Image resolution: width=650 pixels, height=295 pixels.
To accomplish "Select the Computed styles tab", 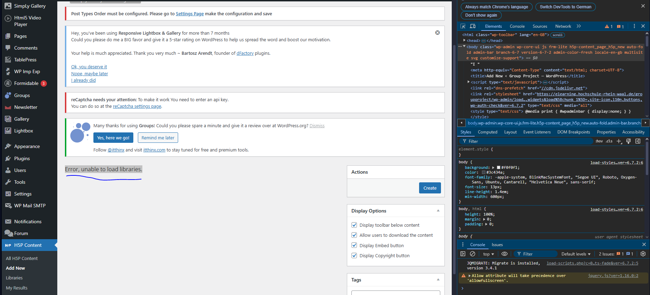I will 487,132.
